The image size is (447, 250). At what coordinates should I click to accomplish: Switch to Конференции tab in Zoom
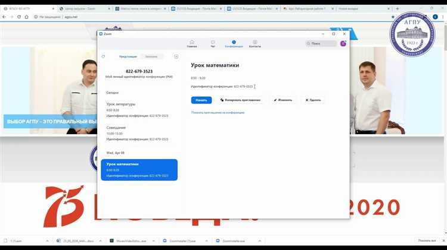[x=234, y=44]
